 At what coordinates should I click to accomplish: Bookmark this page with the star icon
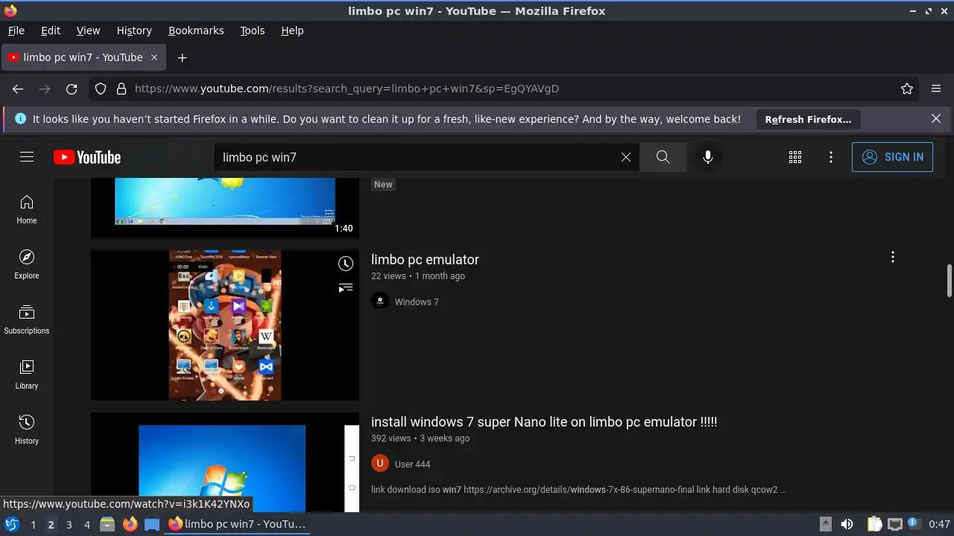click(x=907, y=89)
